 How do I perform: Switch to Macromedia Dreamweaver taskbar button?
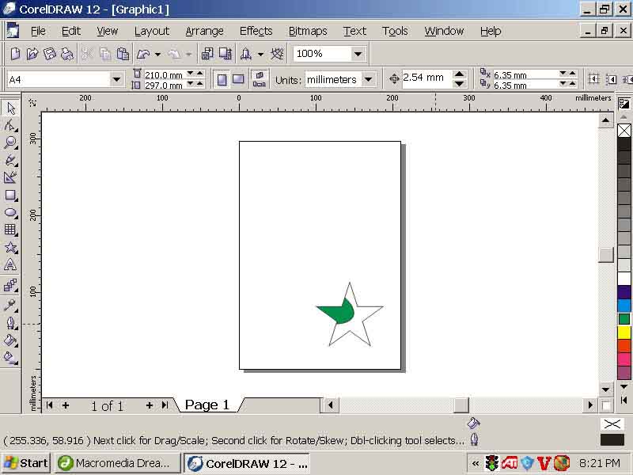pos(116,463)
